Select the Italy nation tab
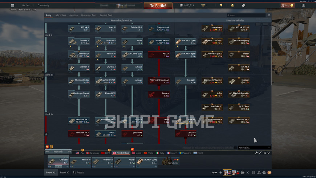The image size is (316, 178). coord(160,153)
